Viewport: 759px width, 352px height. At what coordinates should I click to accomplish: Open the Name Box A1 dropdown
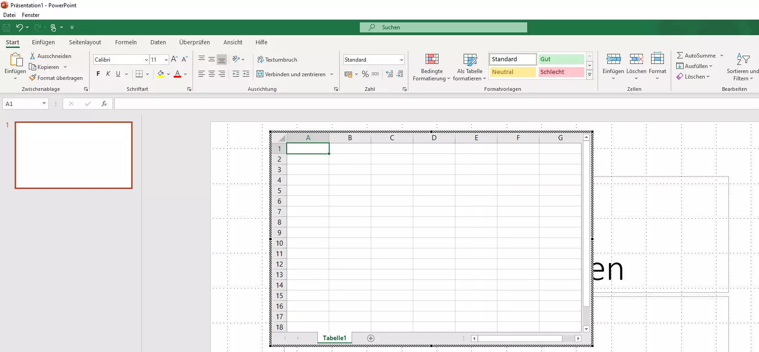point(44,104)
